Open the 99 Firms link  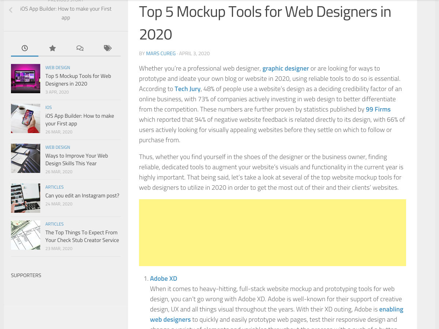pyautogui.click(x=378, y=109)
